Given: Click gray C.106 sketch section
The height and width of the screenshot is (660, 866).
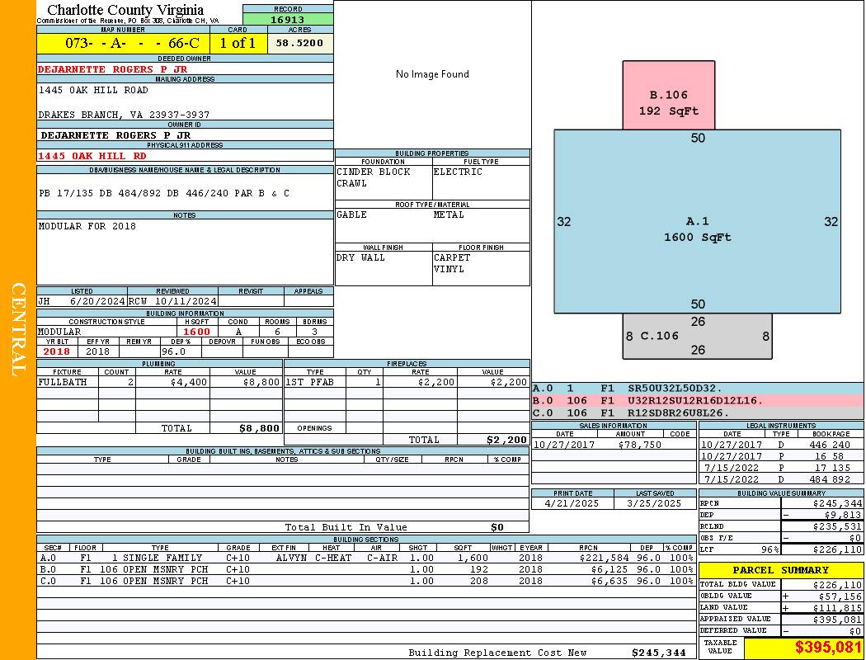Looking at the screenshot, I should pyautogui.click(x=698, y=337).
